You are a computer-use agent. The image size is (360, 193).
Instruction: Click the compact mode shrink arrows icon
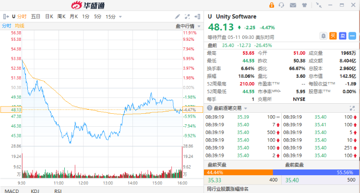click(x=319, y=5)
